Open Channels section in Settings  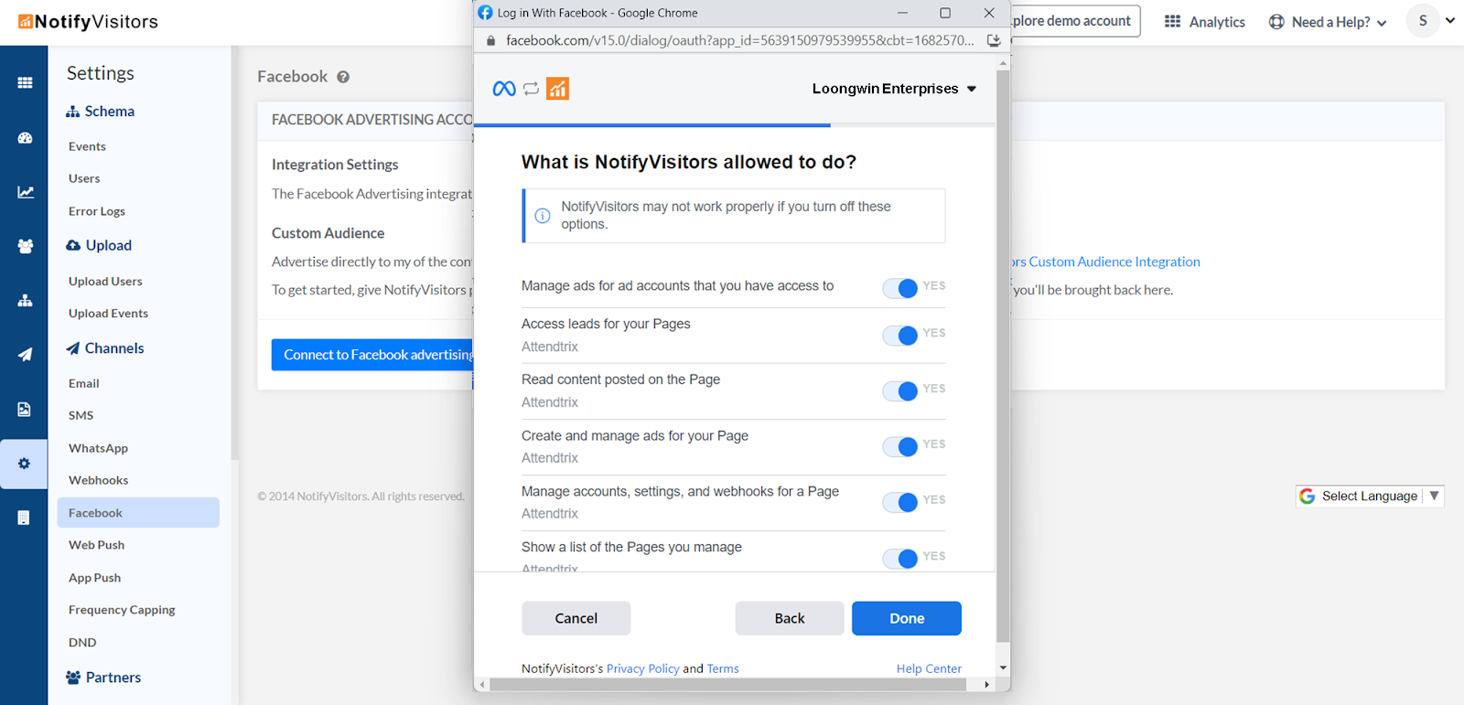(104, 348)
